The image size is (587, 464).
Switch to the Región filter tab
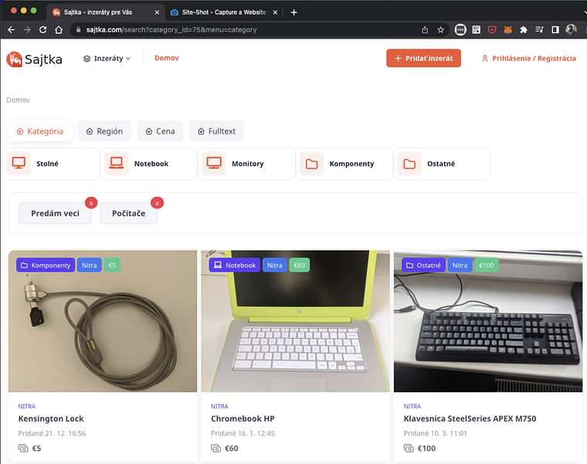click(104, 131)
